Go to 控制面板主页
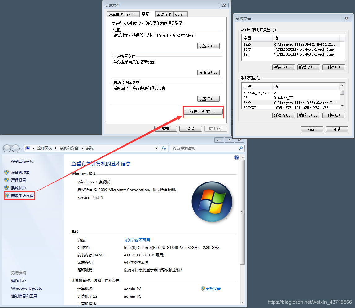 point(22,161)
